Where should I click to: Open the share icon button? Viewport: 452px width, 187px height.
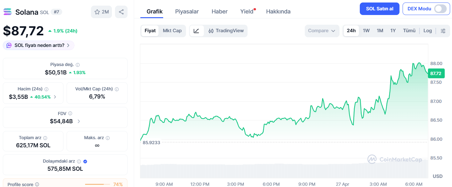121,12
